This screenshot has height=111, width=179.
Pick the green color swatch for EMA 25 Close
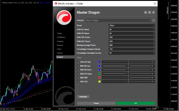[99, 74]
